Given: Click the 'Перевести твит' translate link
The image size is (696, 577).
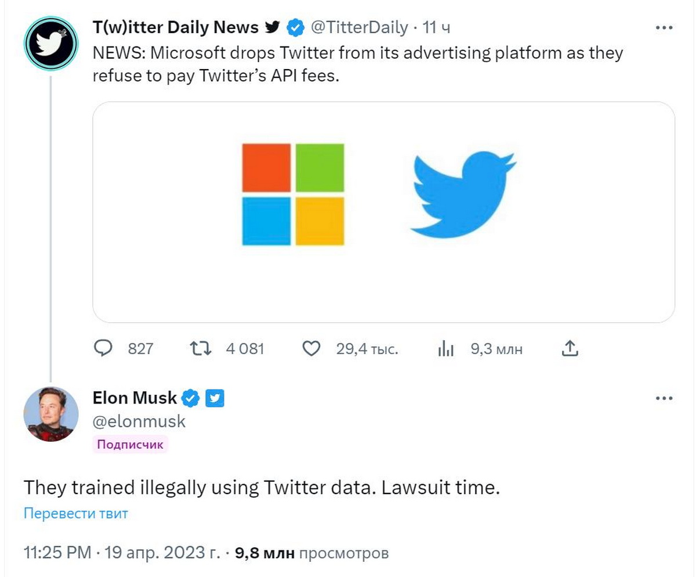Looking at the screenshot, I should coord(75,513).
